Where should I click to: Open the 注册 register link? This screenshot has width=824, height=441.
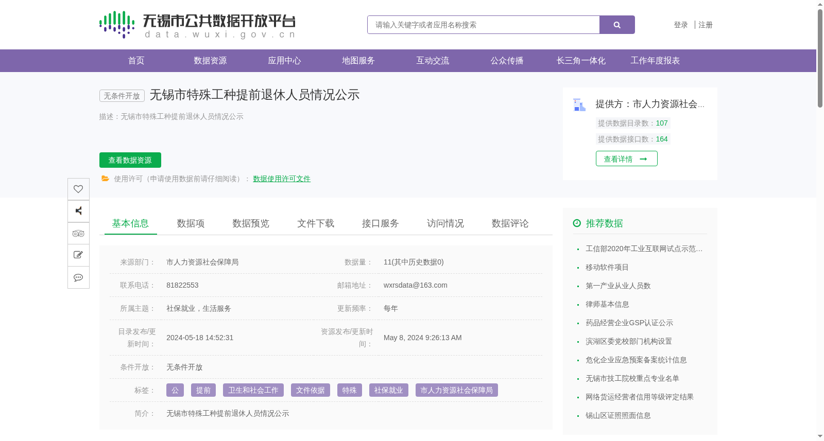click(x=706, y=25)
